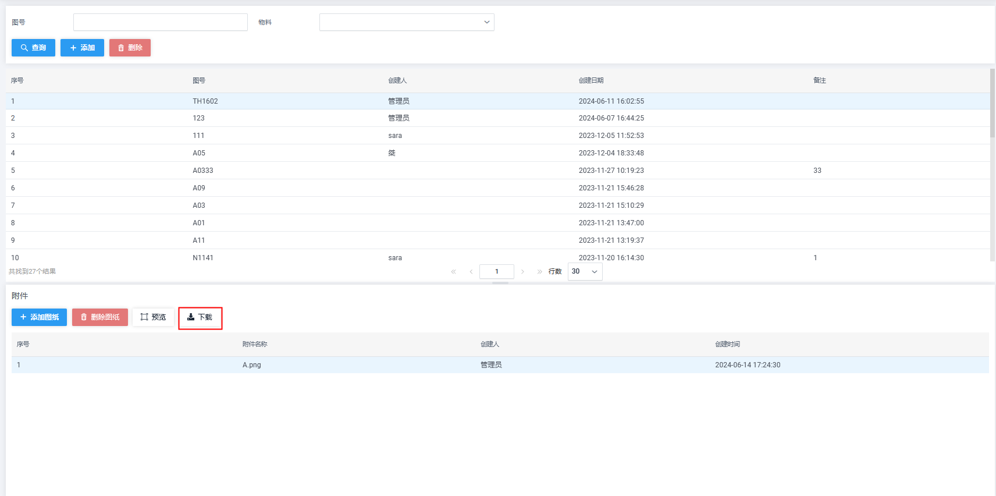Select the TH1602 drawing row
996x496 pixels.
tap(205, 101)
